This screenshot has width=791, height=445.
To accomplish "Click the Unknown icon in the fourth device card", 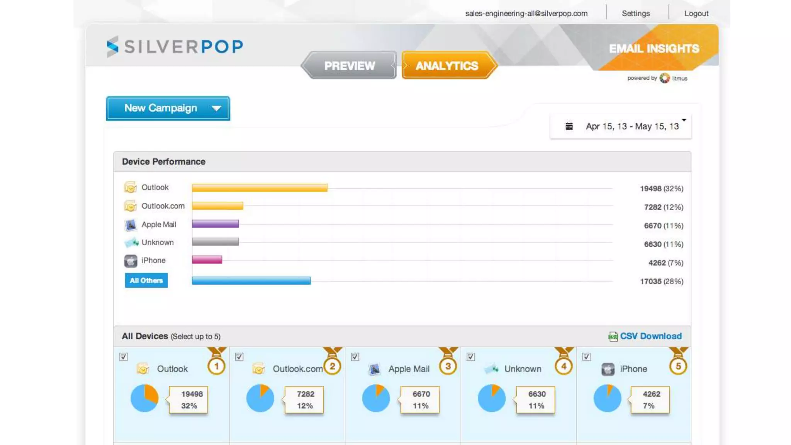I will pyautogui.click(x=491, y=369).
